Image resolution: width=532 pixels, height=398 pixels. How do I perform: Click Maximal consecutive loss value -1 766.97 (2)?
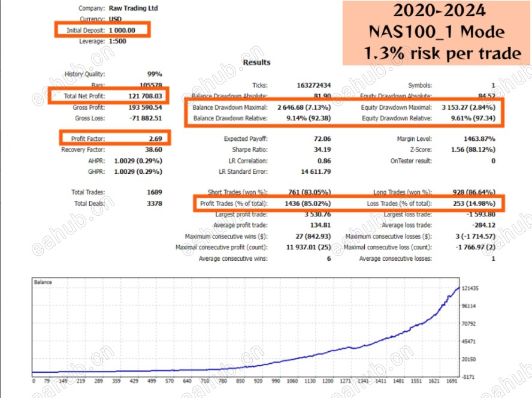click(475, 247)
